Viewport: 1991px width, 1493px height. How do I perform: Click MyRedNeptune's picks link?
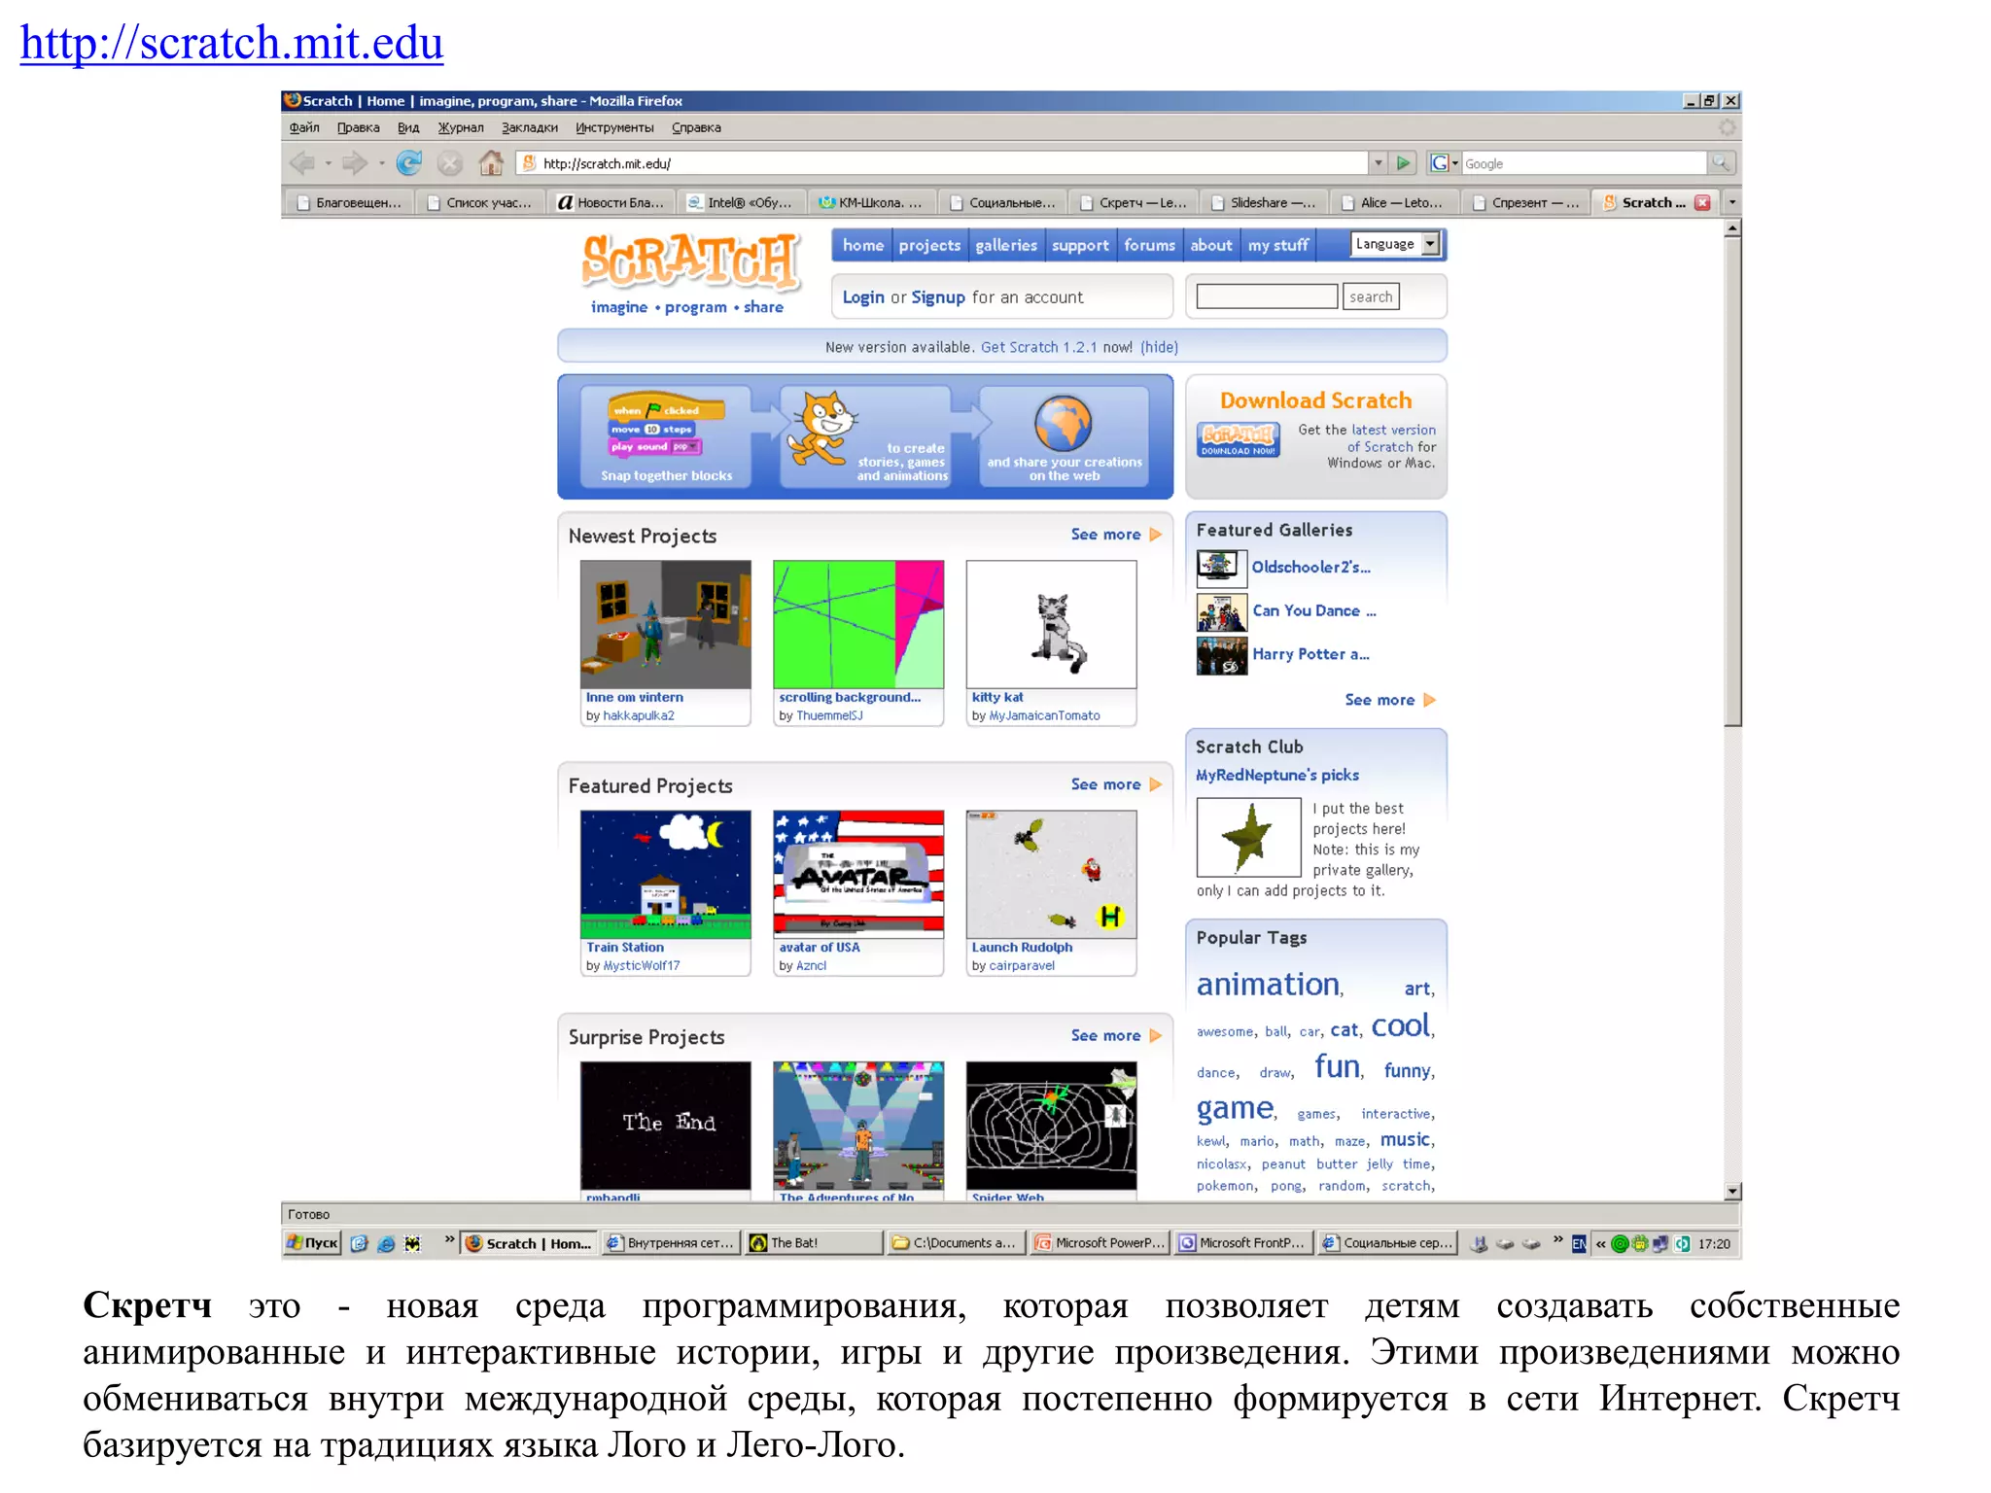[x=1277, y=775]
